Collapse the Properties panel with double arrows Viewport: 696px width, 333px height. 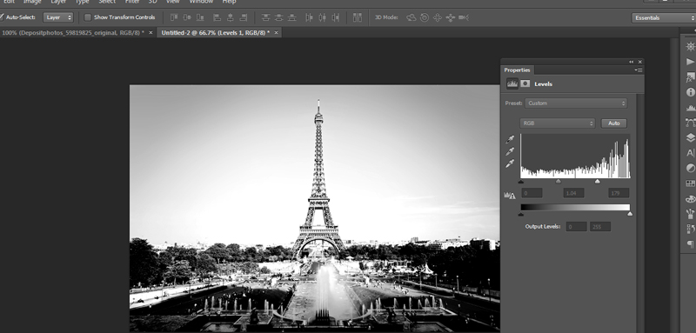click(632, 62)
